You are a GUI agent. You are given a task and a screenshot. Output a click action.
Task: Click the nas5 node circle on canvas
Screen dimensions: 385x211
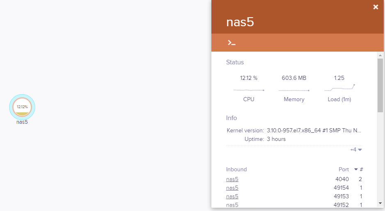22,107
